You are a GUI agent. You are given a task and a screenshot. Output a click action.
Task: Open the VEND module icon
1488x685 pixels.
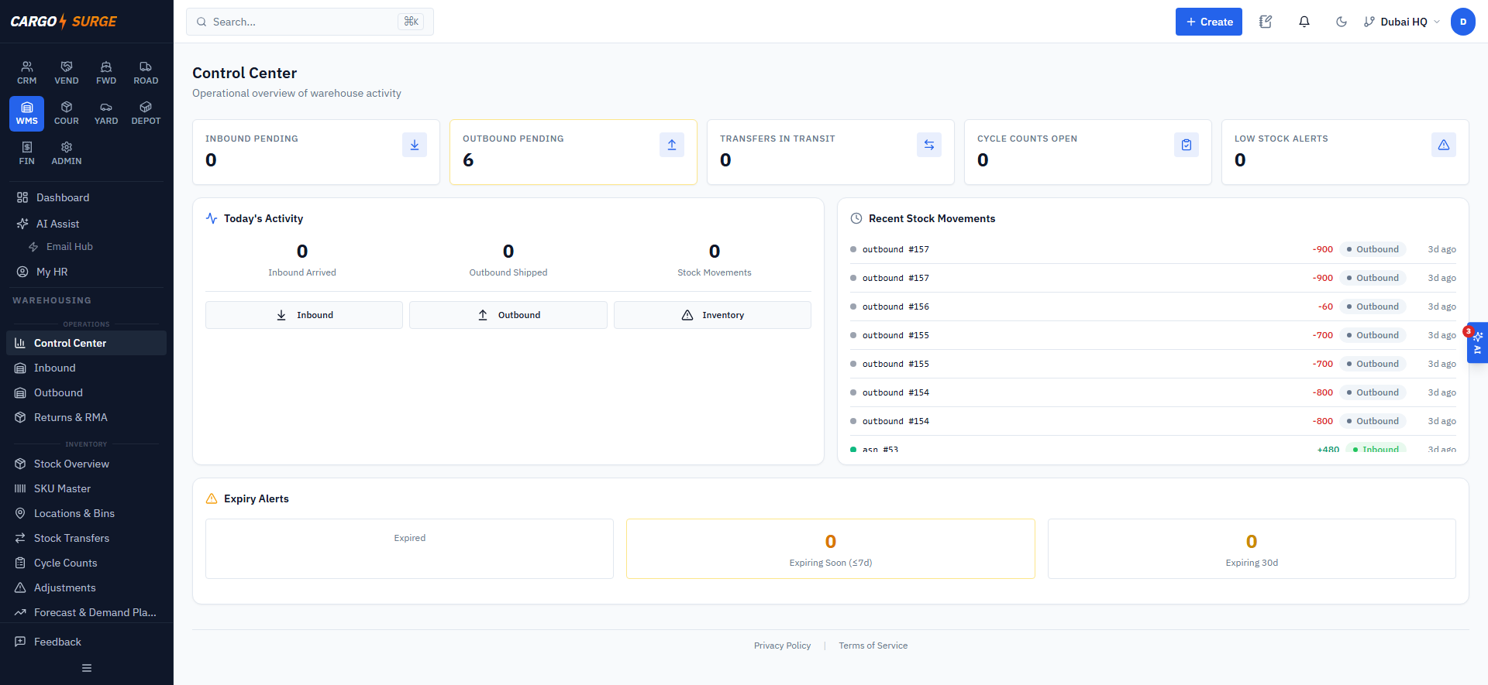click(67, 73)
